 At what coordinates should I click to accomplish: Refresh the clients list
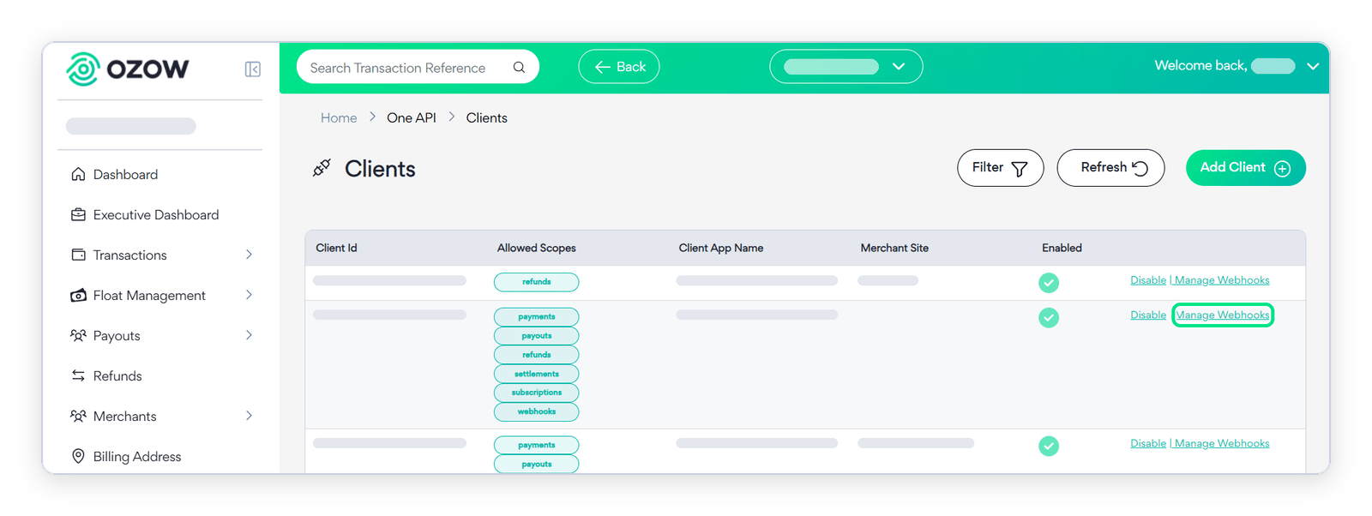[1110, 168]
